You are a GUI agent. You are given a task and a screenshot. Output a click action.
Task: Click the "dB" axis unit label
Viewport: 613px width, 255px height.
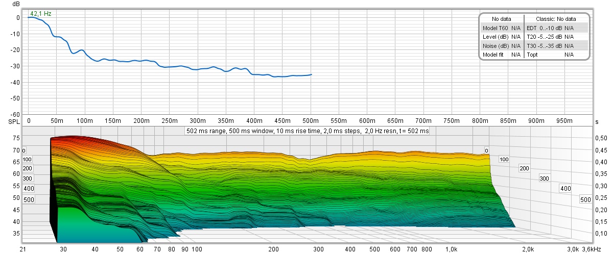pos(16,4)
